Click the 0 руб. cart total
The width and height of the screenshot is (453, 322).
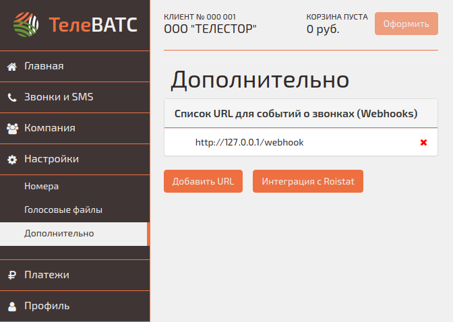click(x=323, y=29)
